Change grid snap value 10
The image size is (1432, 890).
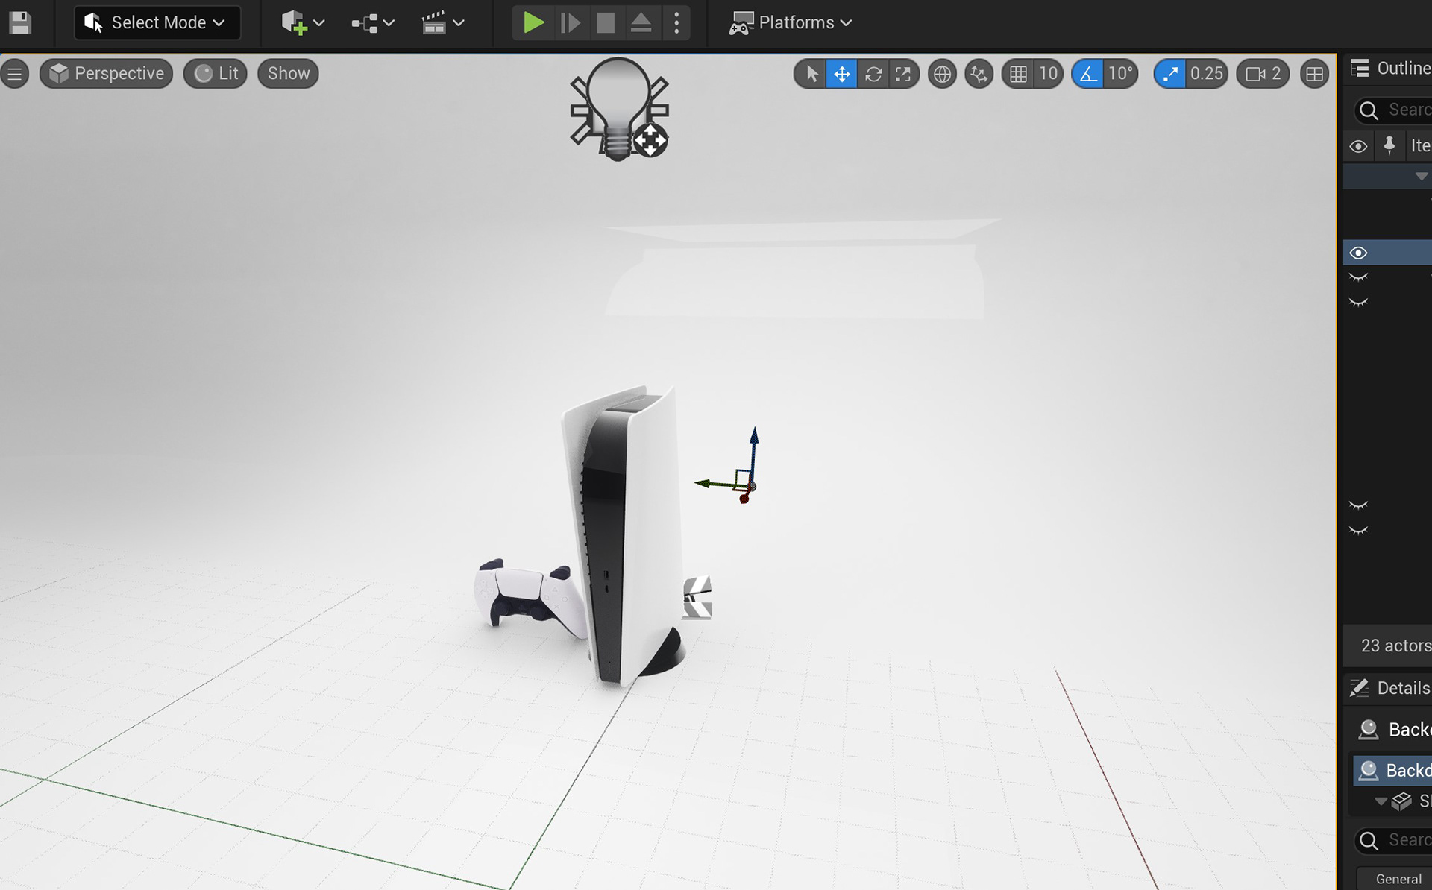point(1048,74)
